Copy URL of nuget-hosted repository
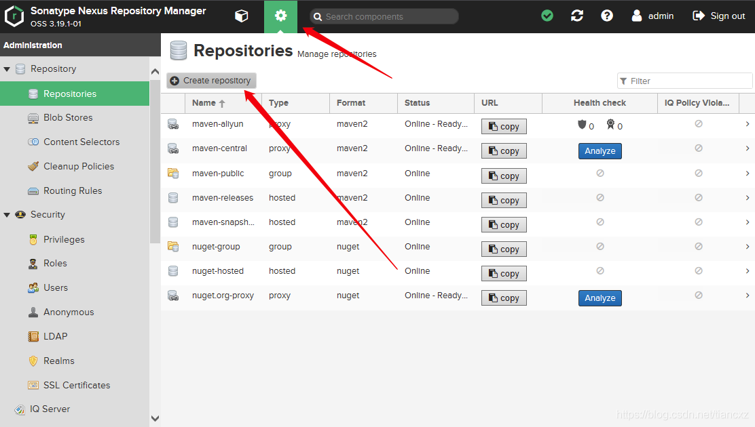Viewport: 755px width, 427px height. click(504, 274)
